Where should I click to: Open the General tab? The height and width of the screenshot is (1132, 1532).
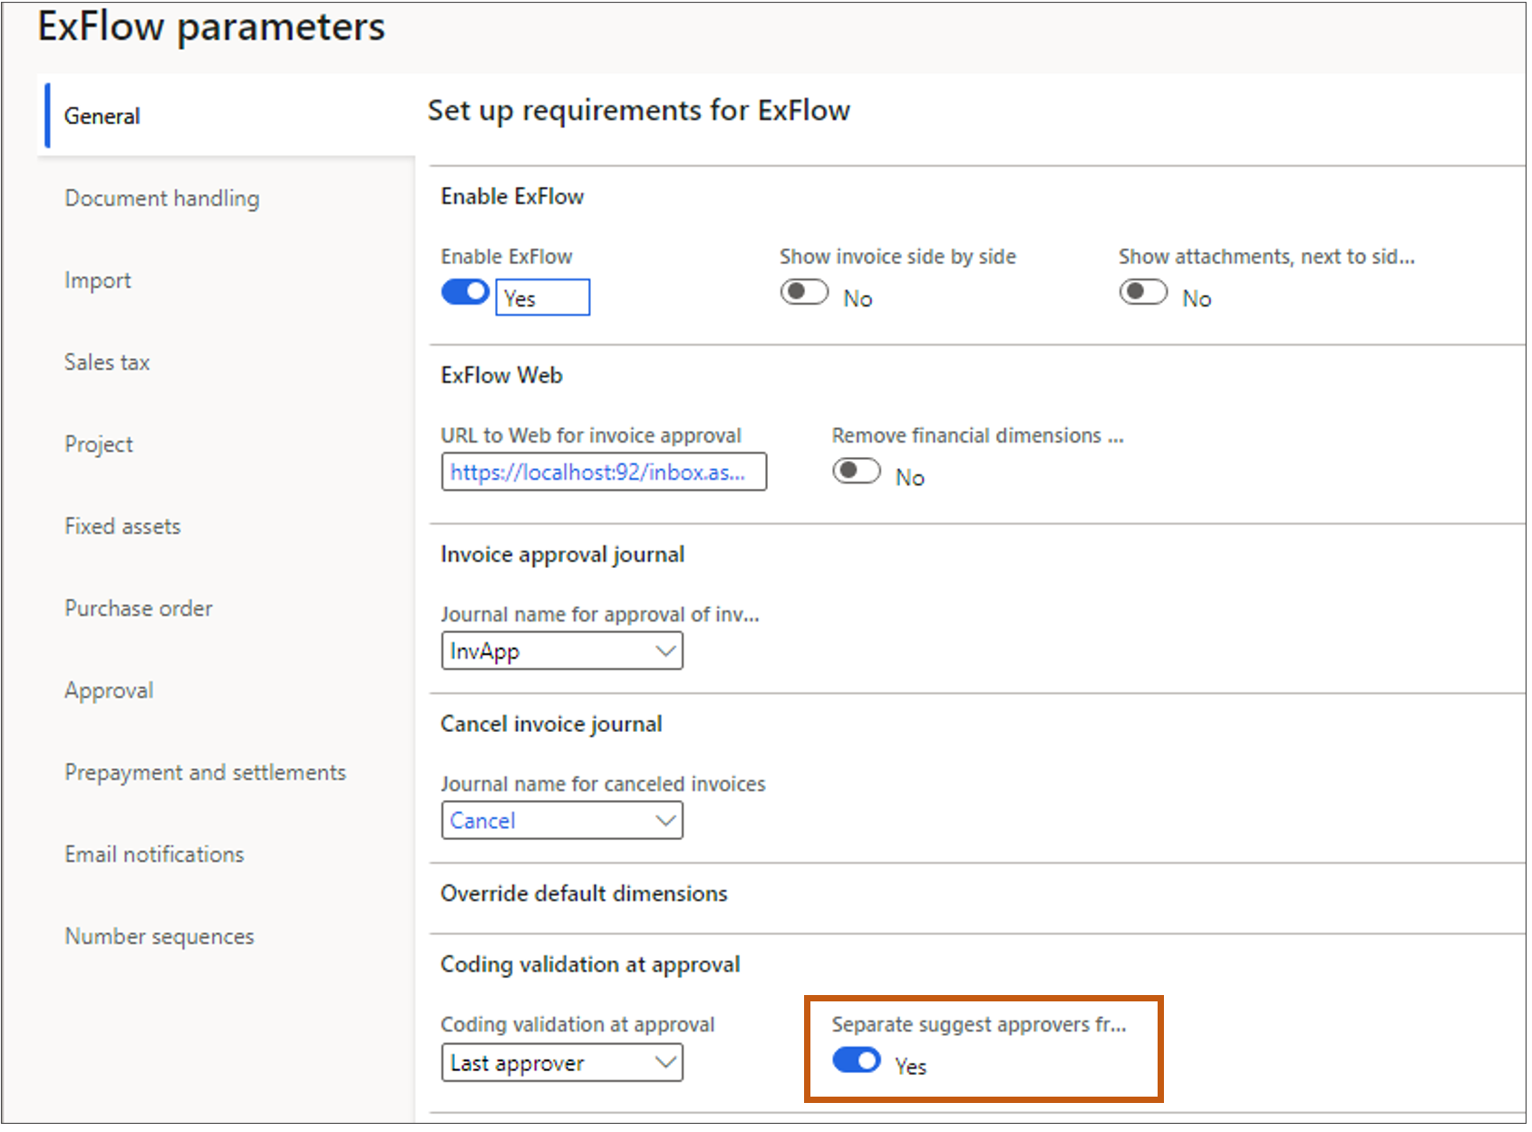point(227,116)
